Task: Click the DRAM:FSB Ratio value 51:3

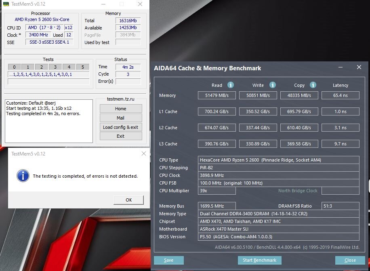Action: (x=340, y=206)
